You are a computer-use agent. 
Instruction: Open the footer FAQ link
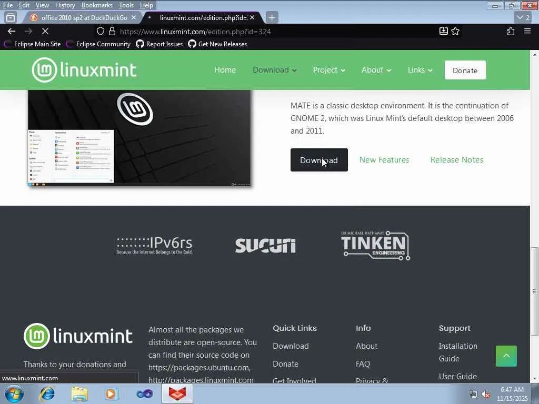coord(363,364)
